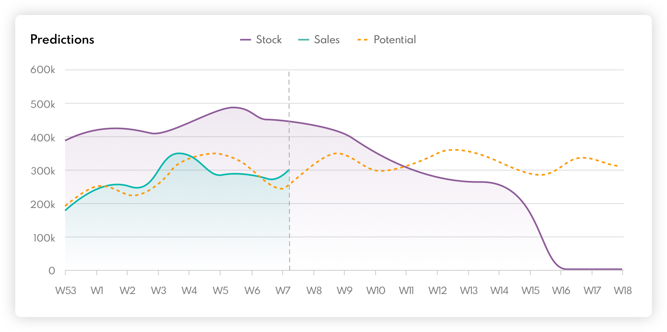Click the W13 week axis label
Screen dimensions: 667x332
click(x=469, y=290)
